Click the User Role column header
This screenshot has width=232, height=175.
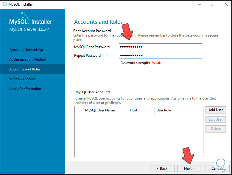click(164, 110)
